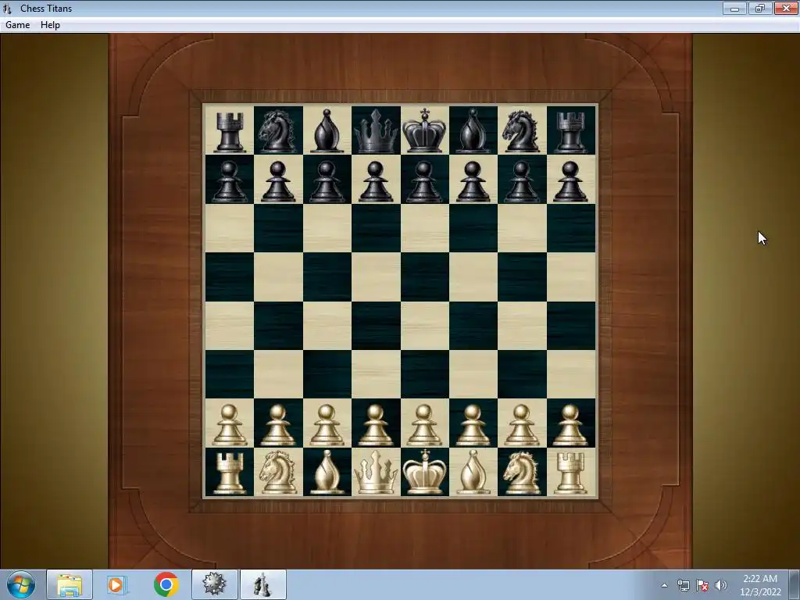
Task: Select the black rook on h8
Action: pos(570,131)
